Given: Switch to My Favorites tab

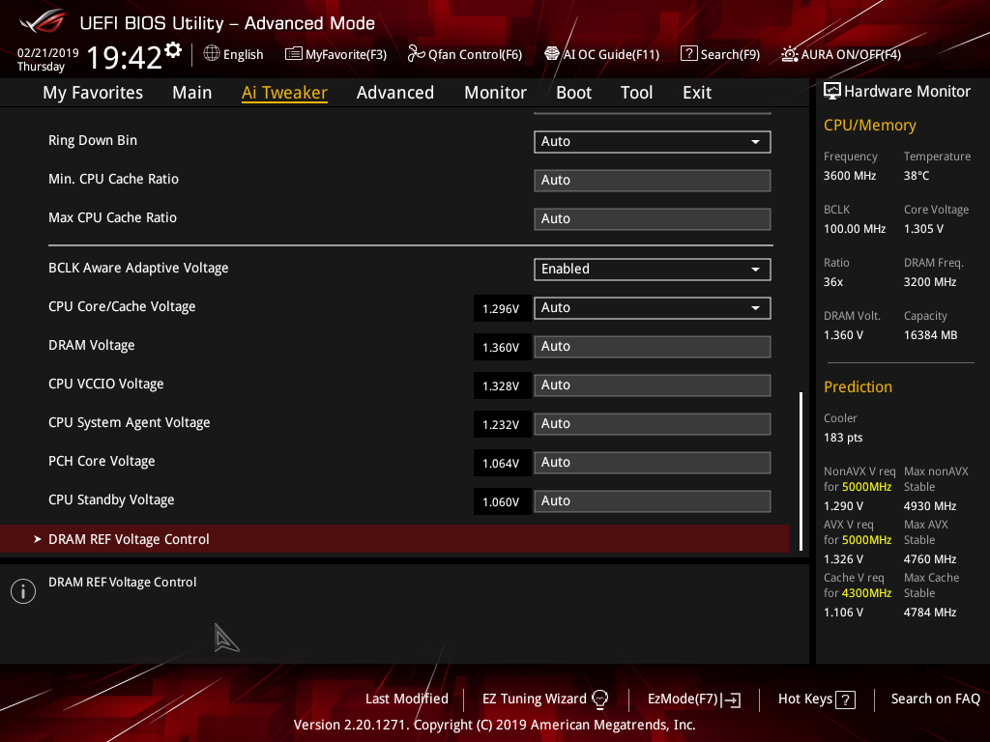Looking at the screenshot, I should (93, 93).
